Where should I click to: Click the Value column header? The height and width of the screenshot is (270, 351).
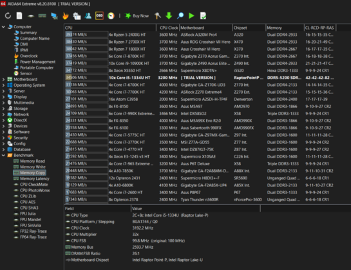click(x=195, y=208)
